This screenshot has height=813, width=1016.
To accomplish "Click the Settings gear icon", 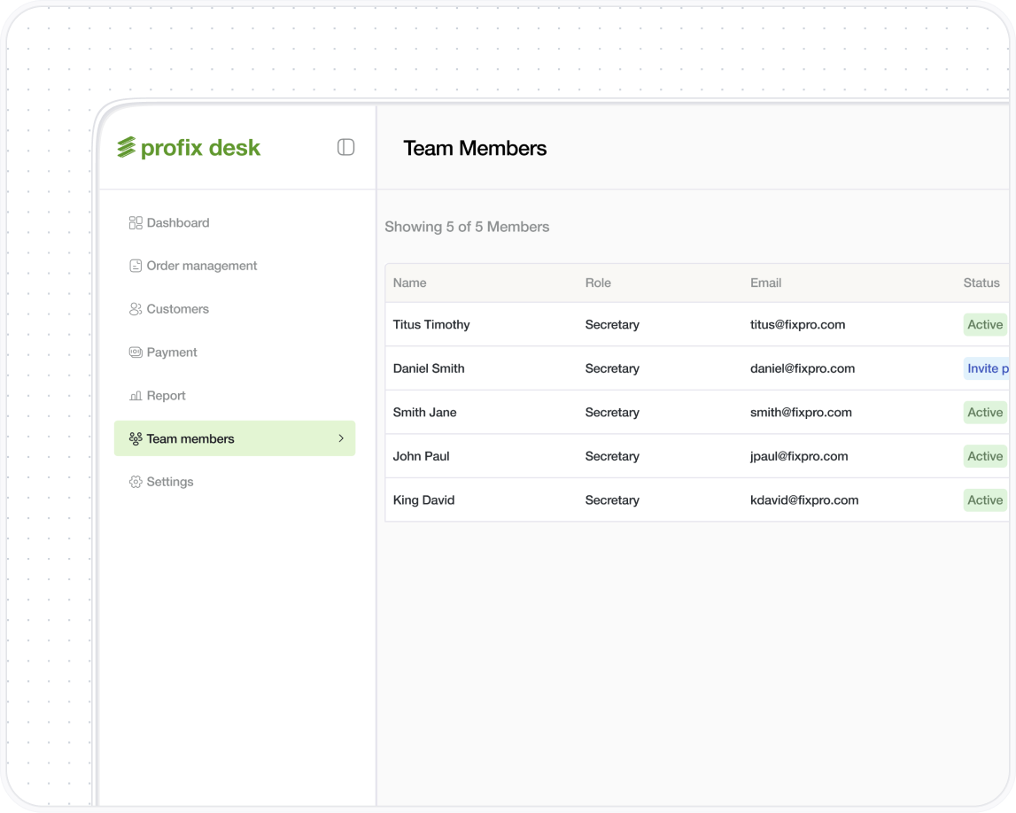I will click(x=136, y=482).
